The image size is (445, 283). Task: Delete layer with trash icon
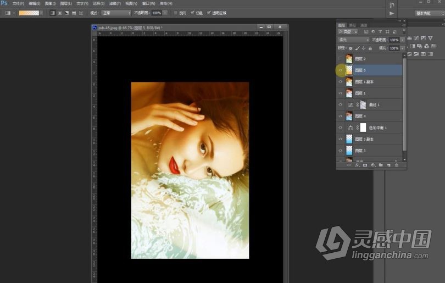point(397,165)
